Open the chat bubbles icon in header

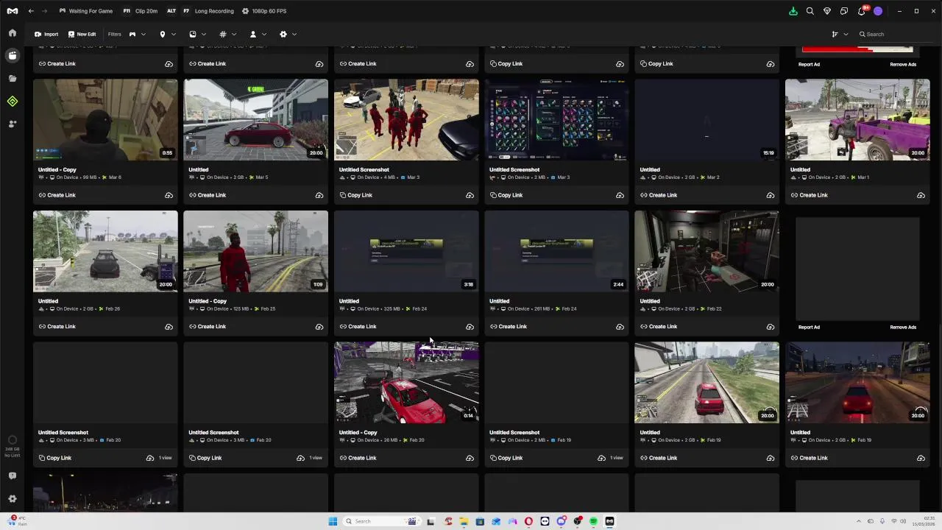coord(844,11)
